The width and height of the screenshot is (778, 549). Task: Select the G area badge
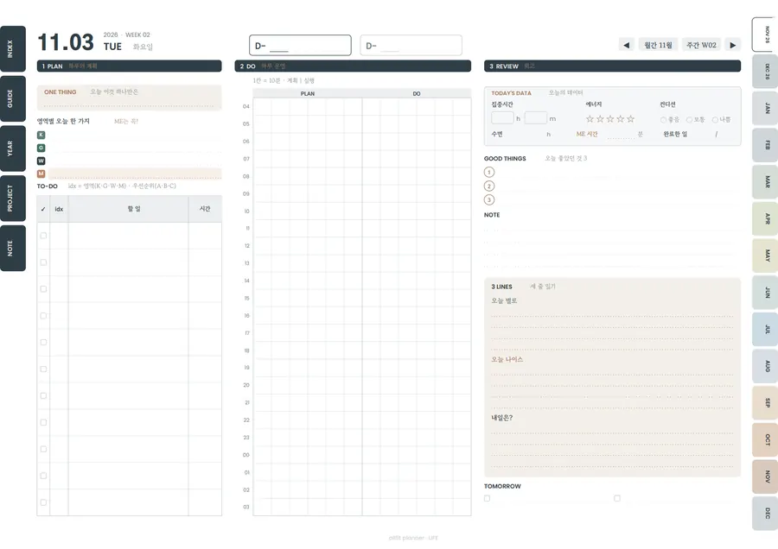[x=41, y=148]
